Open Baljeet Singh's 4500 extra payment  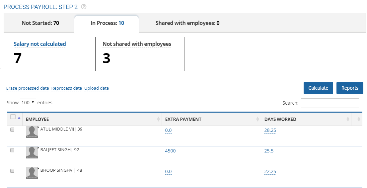(170, 151)
